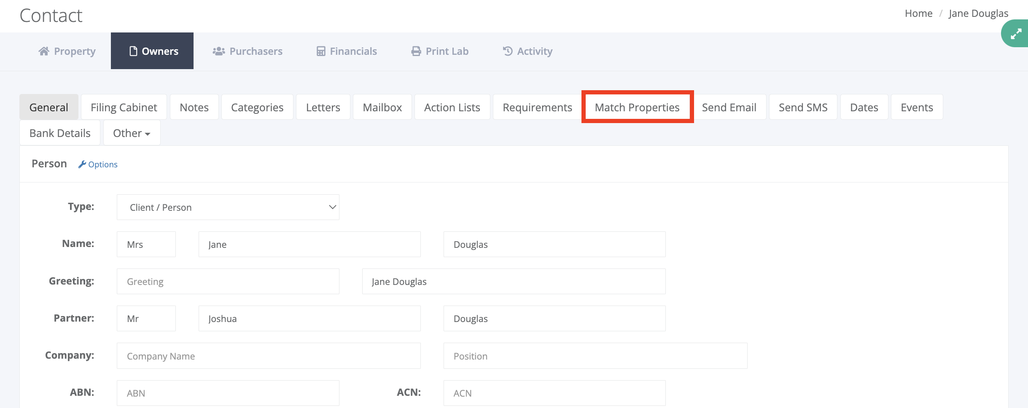Screen dimensions: 1028x408
Task: Click the people icon beside Purchasers
Action: (218, 51)
